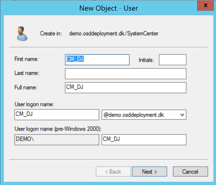Click the First name text field
The width and height of the screenshot is (216, 185).
tap(97, 60)
